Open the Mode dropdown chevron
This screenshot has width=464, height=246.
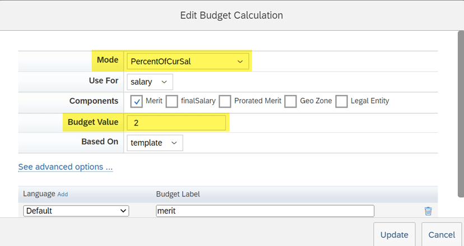click(240, 62)
